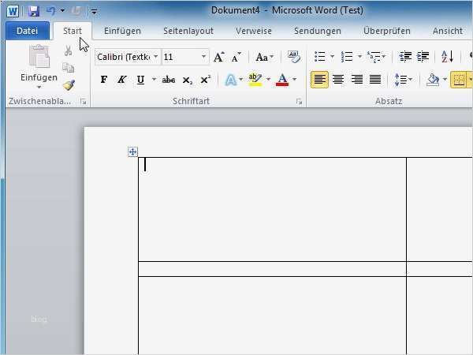Apply bullet list formatting
Screen dimensions: 473x355
(320, 57)
